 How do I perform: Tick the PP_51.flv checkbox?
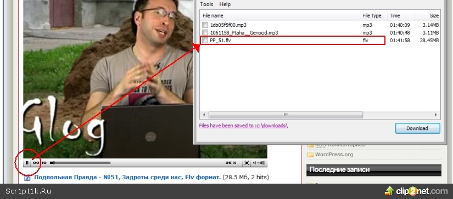click(205, 41)
